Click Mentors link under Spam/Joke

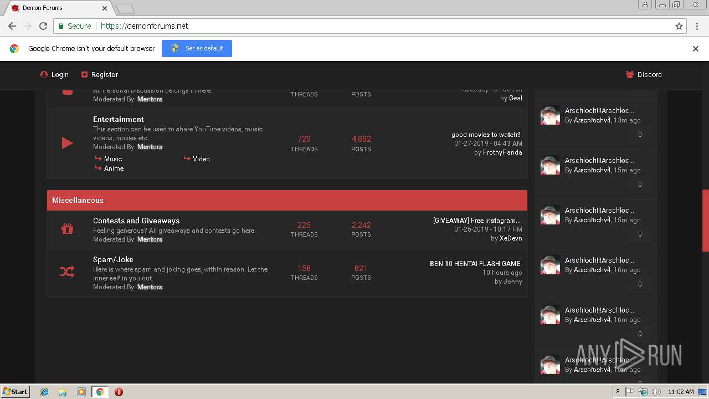click(150, 287)
